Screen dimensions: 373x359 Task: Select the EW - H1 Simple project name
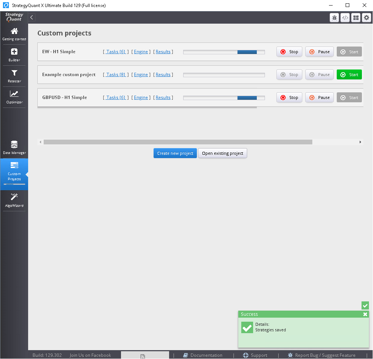pos(59,52)
